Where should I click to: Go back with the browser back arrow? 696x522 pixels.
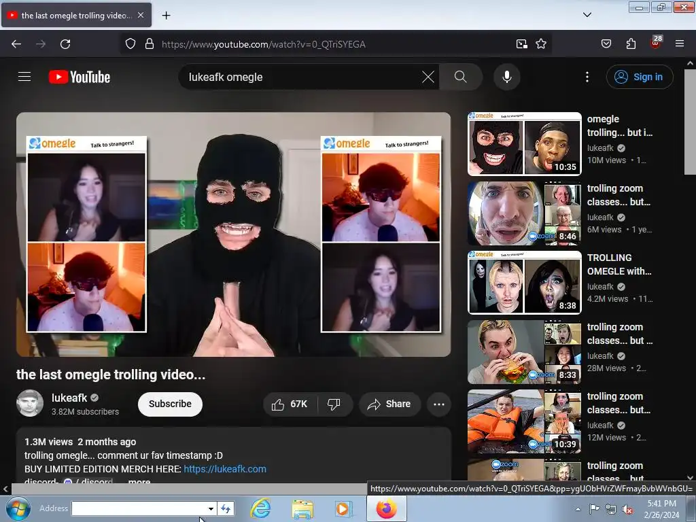[16, 44]
